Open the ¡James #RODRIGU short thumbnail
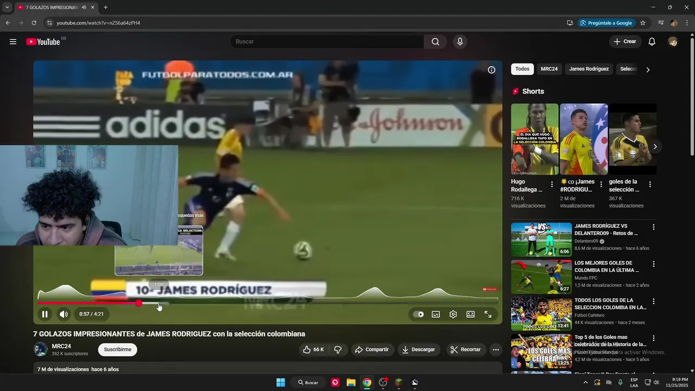 tap(584, 139)
